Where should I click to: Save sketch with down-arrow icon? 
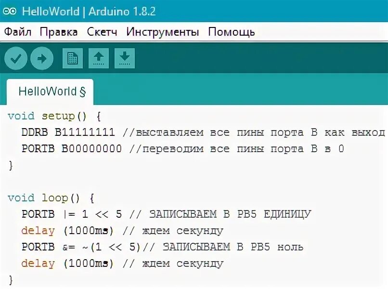[x=125, y=58]
